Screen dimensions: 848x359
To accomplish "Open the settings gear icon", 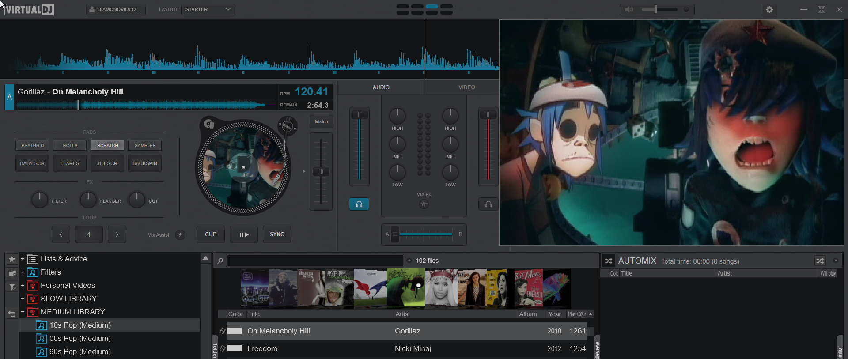I will pos(770,9).
